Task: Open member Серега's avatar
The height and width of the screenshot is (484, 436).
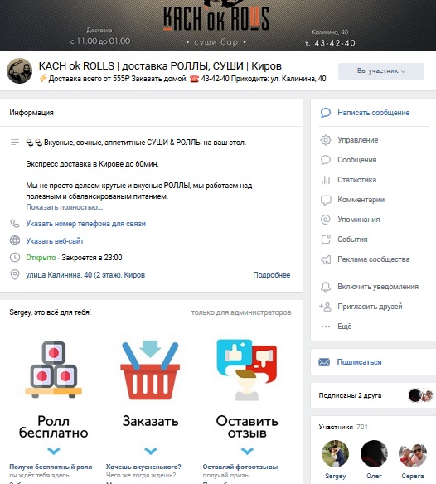Action: (413, 454)
